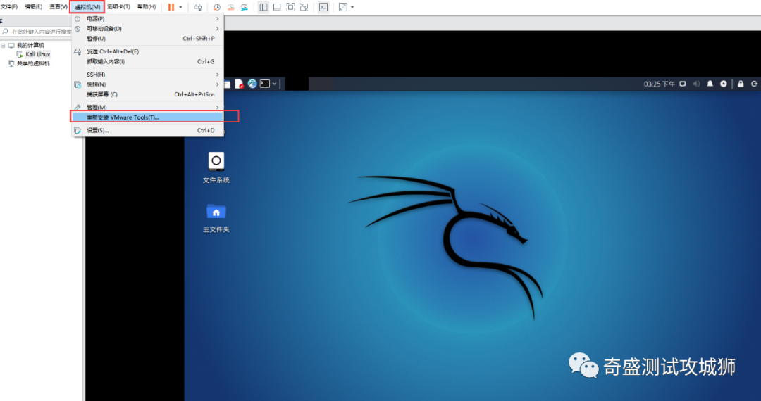
Task: Open the 文件(F) menu
Action: pyautogui.click(x=9, y=7)
